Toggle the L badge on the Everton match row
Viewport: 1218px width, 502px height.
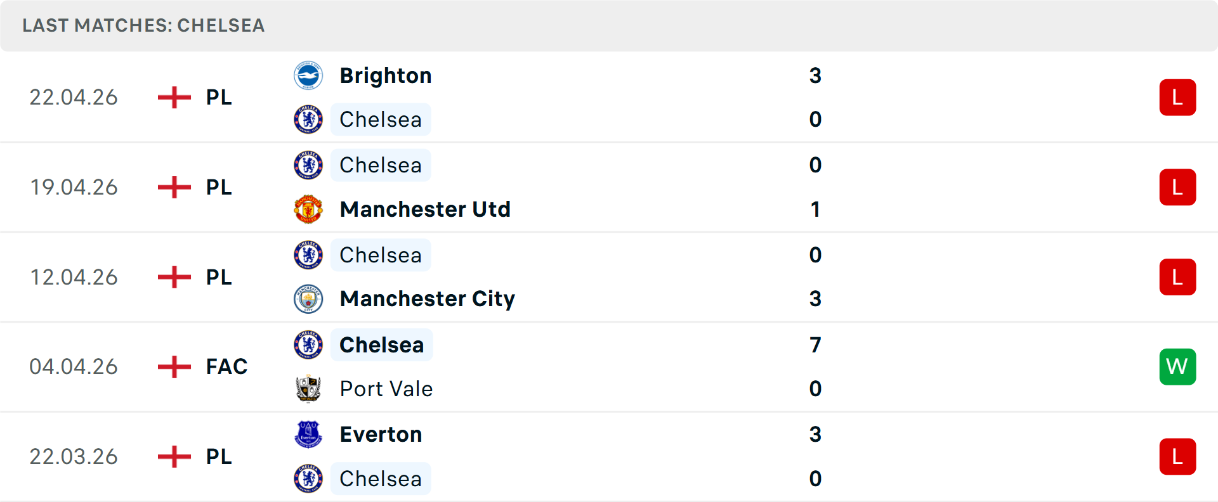pos(1178,456)
